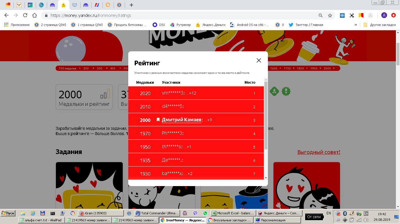Open the Android OS на x86 bookmark
Screen dimensions: 400x224
(x=250, y=25)
